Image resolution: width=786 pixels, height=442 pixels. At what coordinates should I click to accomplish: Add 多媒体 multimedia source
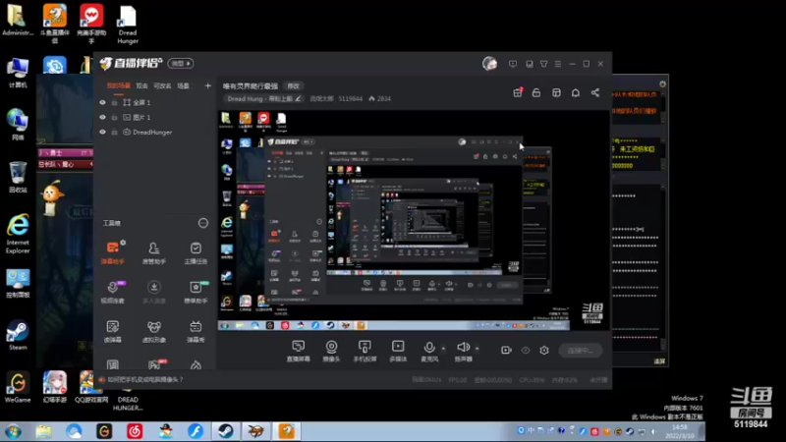point(398,351)
